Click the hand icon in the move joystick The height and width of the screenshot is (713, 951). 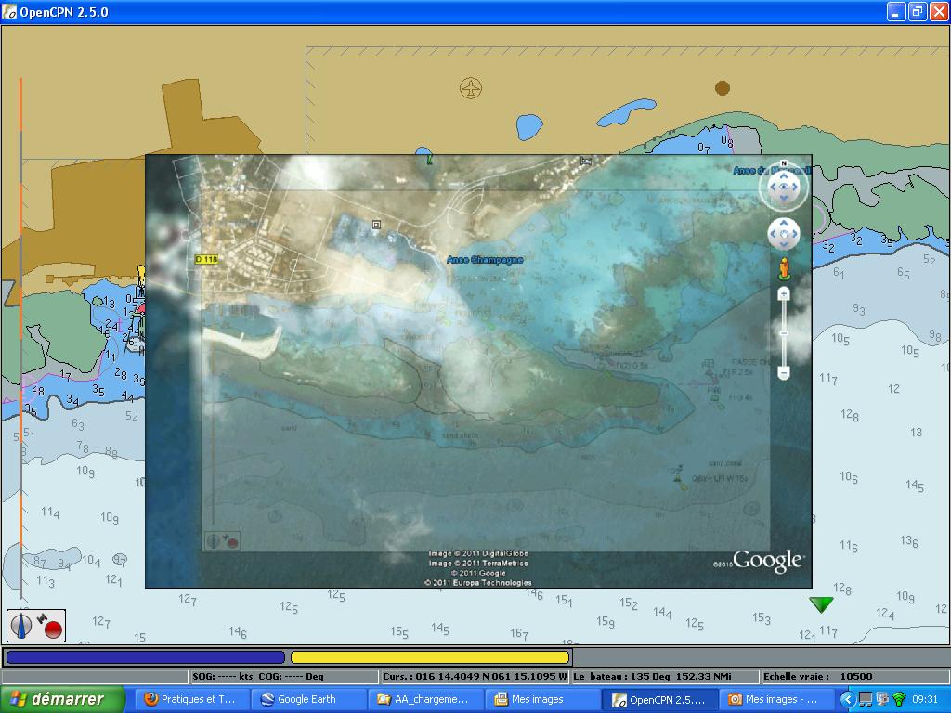(x=784, y=234)
